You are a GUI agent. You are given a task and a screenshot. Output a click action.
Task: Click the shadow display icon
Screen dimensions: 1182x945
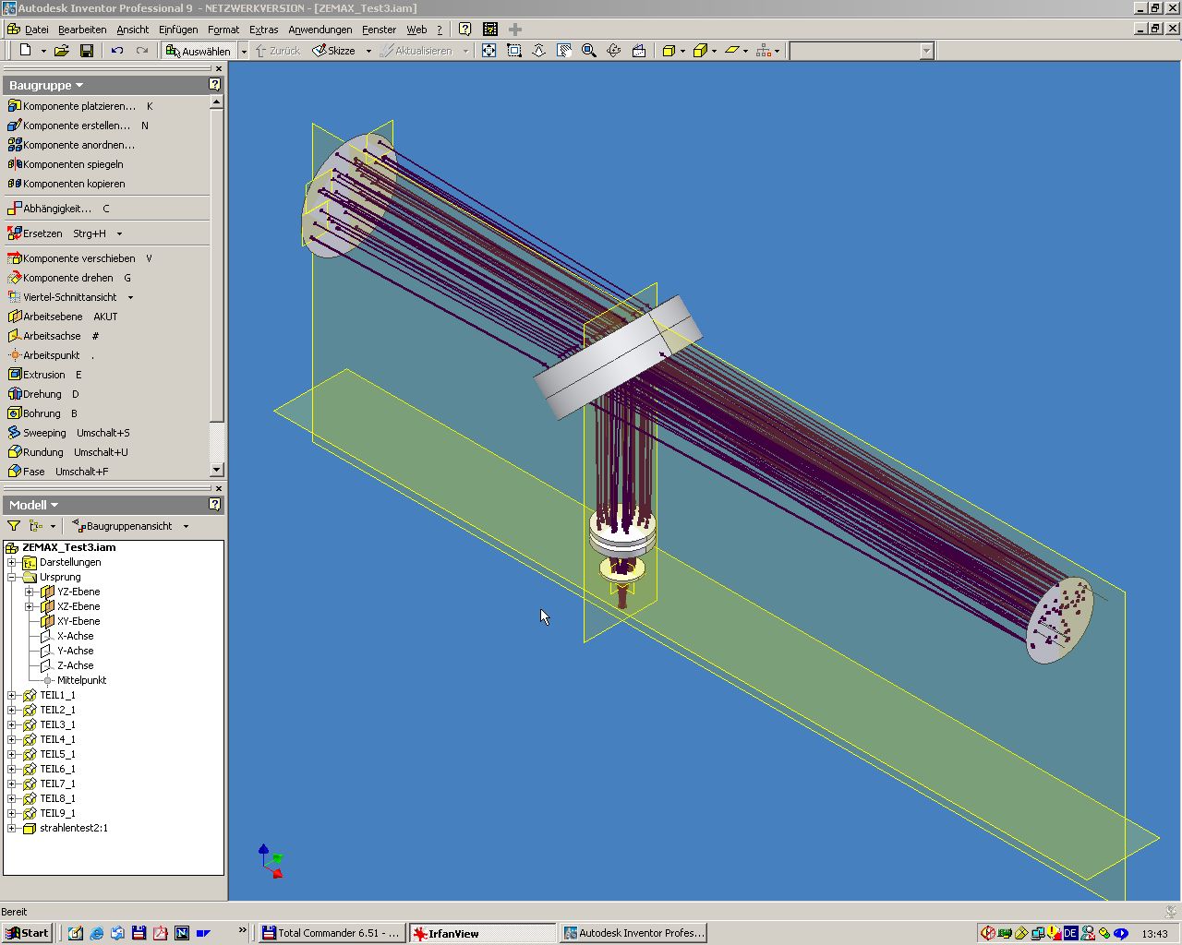(732, 51)
